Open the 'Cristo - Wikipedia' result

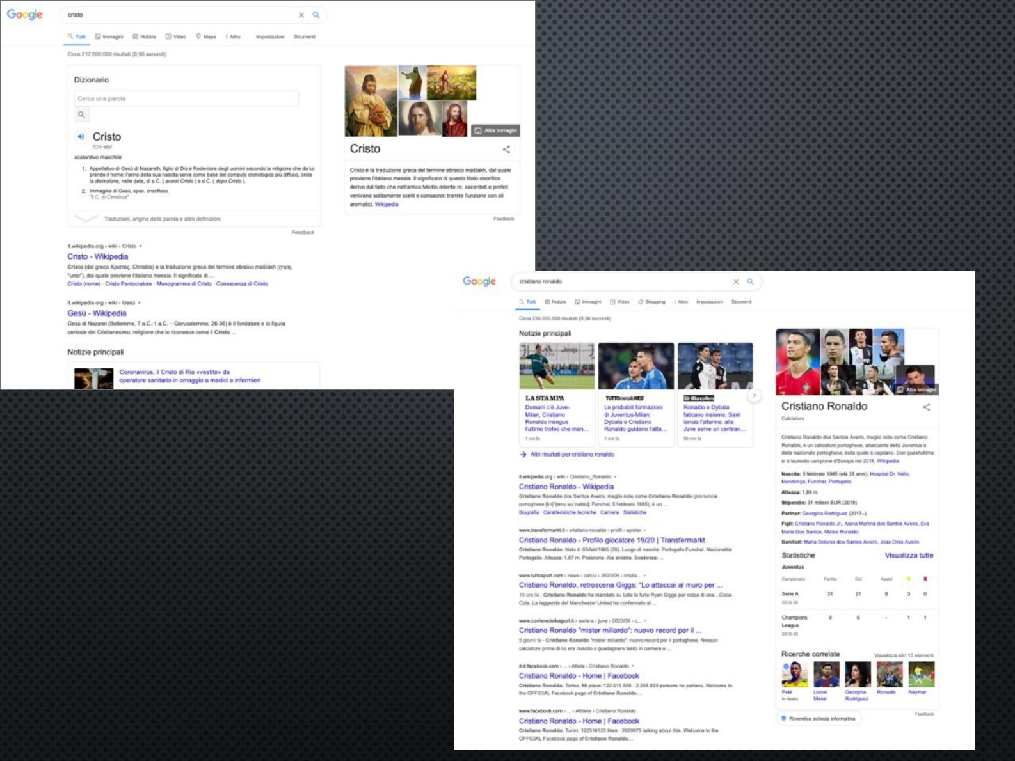coord(98,256)
